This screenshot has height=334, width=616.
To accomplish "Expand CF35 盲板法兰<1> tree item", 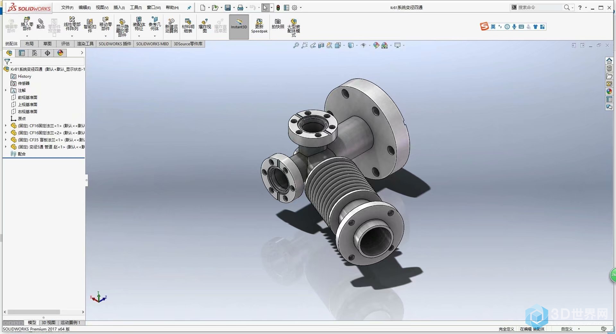I will [6, 140].
